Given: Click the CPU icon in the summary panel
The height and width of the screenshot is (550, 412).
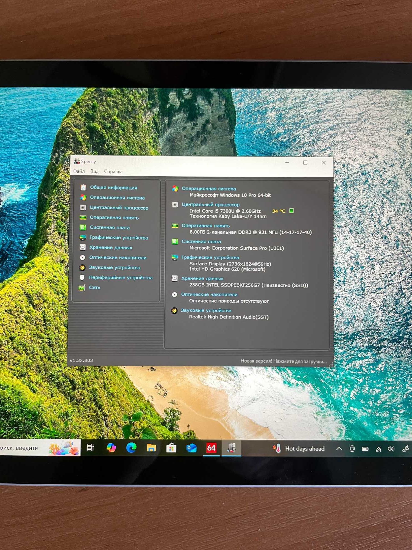Looking at the screenshot, I should click(x=175, y=205).
